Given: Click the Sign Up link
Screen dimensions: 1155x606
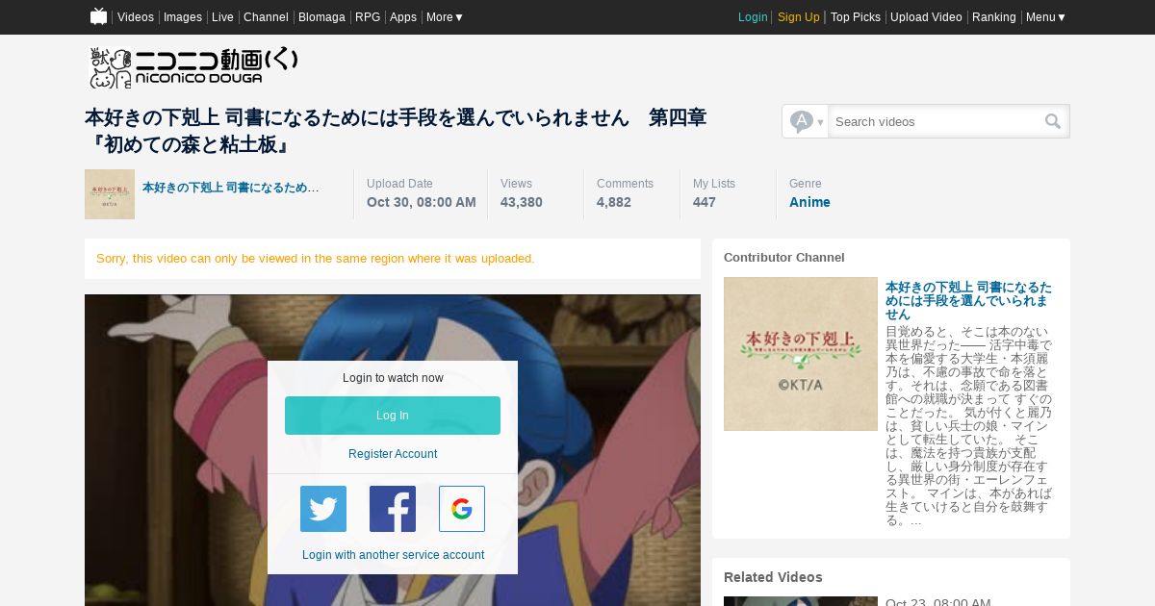Looking at the screenshot, I should pos(799,17).
